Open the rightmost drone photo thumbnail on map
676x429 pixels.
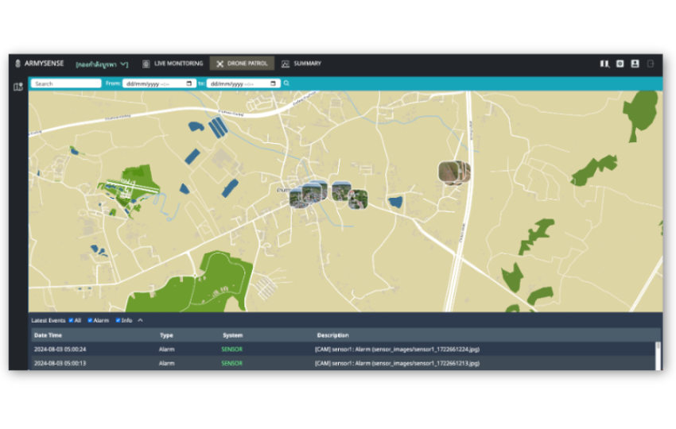[x=454, y=172]
